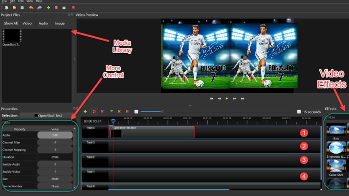Screen dimensions: 349x196
Task: Click the rewind playback button
Action: click(219, 99)
